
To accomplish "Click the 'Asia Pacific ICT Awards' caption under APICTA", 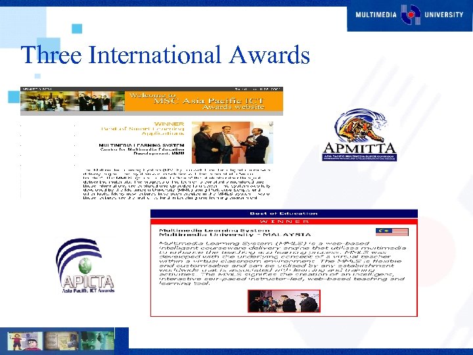I will (89, 291).
